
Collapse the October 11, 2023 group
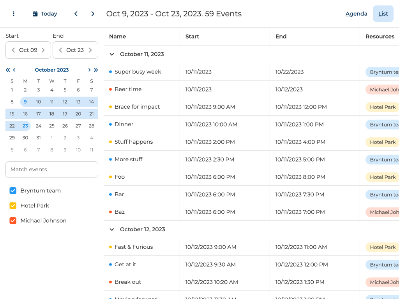[x=112, y=54]
